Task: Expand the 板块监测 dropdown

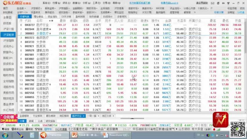Action: tap(50, 8)
